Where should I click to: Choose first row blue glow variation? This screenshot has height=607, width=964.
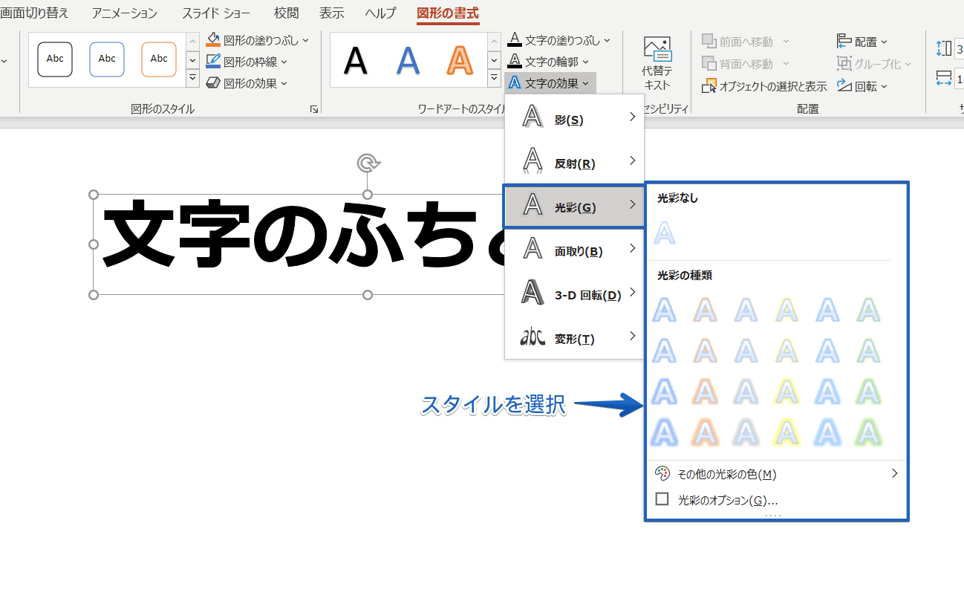pyautogui.click(x=665, y=310)
